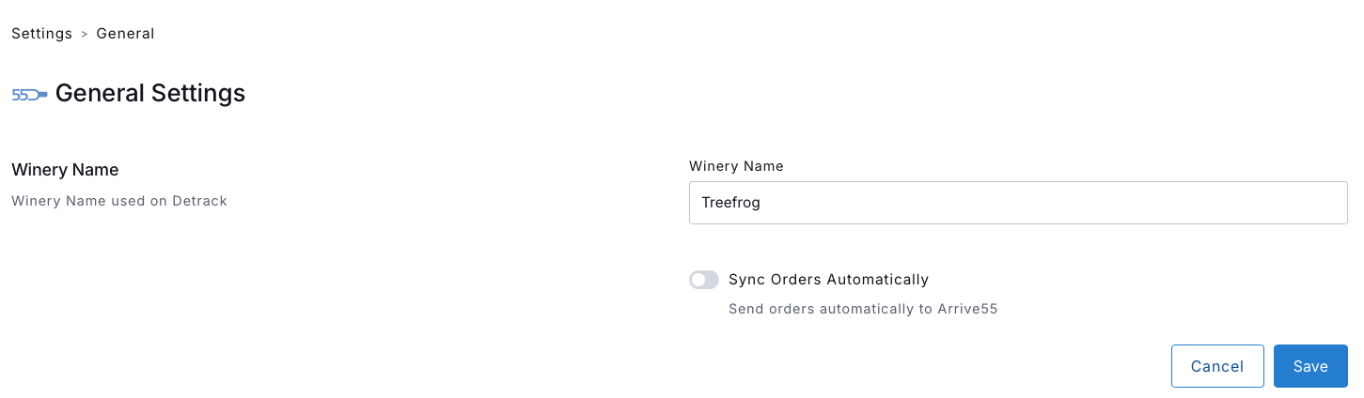Click the Winery Name label above the input
The image size is (1364, 398).
tap(736, 166)
